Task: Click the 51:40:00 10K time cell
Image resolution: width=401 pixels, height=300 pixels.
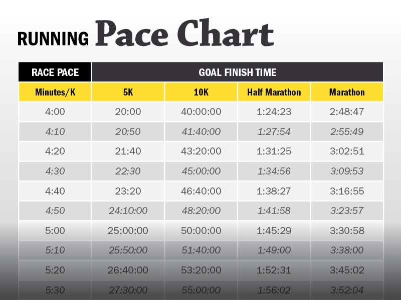Action: (x=201, y=250)
